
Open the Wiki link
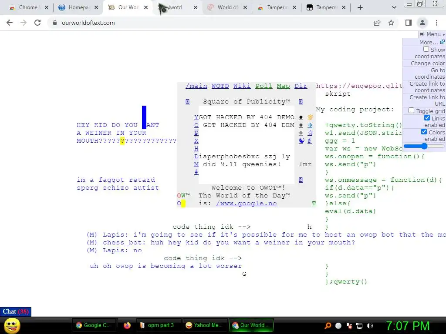tap(242, 86)
